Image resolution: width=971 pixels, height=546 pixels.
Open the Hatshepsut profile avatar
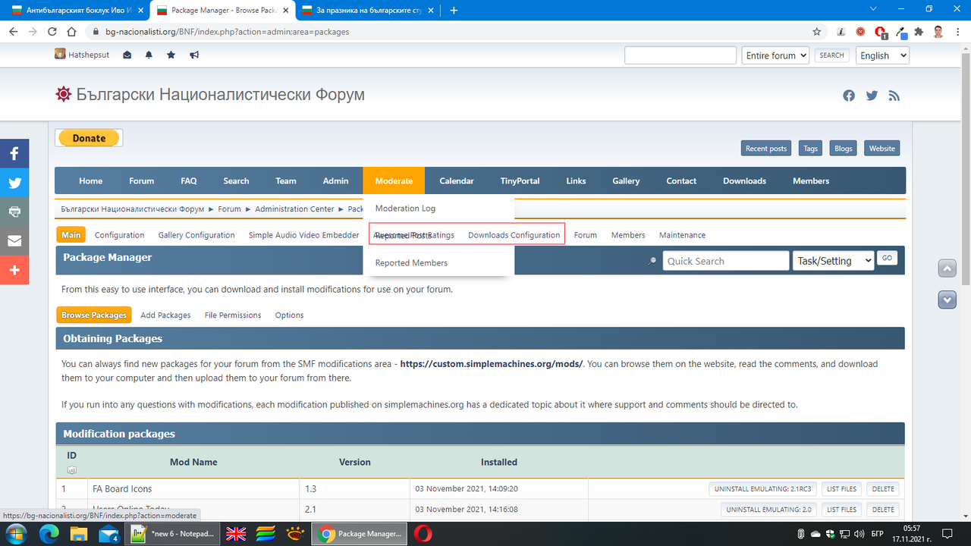(x=60, y=55)
